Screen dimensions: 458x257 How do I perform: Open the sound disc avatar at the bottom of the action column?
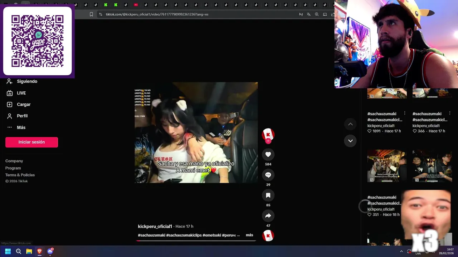click(268, 236)
